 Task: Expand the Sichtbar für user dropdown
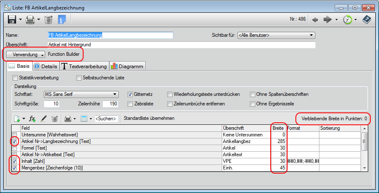276,36
